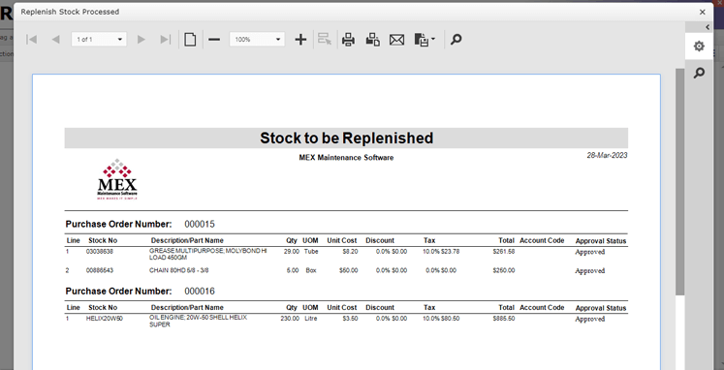Click the vertical scrollbar of report
Screen dimensions: 724x370
tap(679, 182)
